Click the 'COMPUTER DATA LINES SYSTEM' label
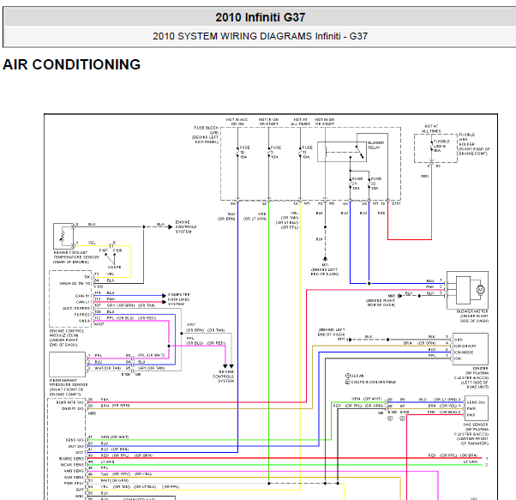516x500 pixels. 178,299
